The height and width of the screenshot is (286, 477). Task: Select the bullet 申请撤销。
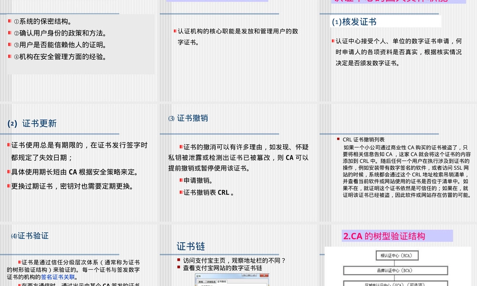pos(198,181)
